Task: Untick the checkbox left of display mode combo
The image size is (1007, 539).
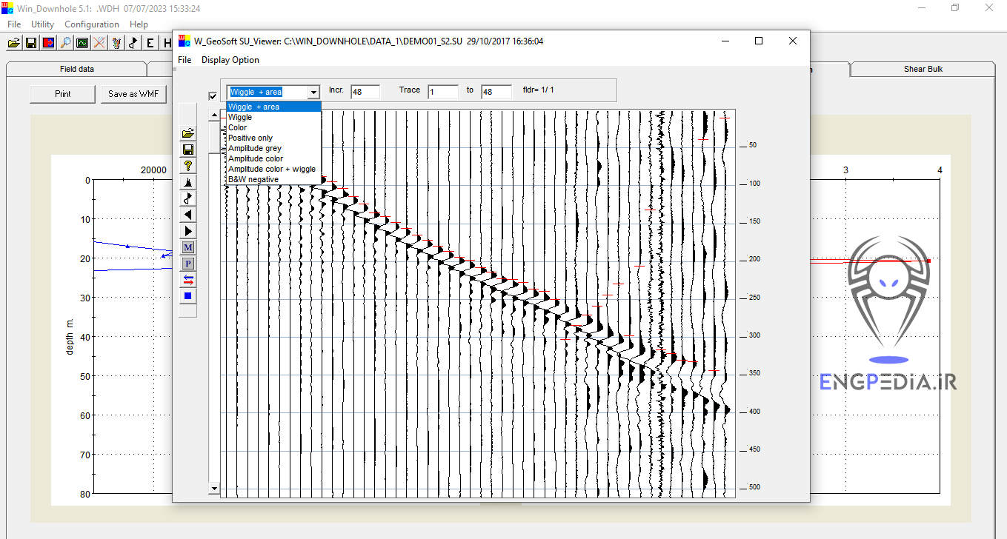Action: click(x=213, y=96)
